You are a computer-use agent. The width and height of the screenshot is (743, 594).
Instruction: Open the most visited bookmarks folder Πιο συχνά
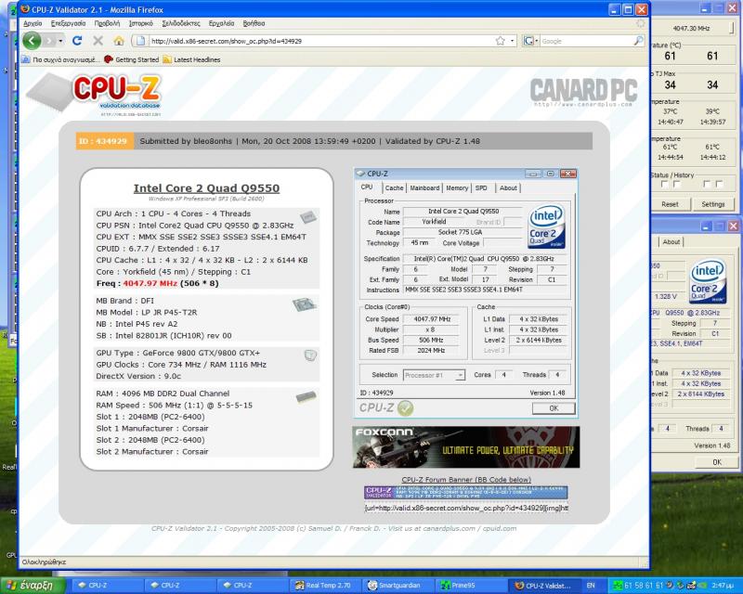pos(60,59)
